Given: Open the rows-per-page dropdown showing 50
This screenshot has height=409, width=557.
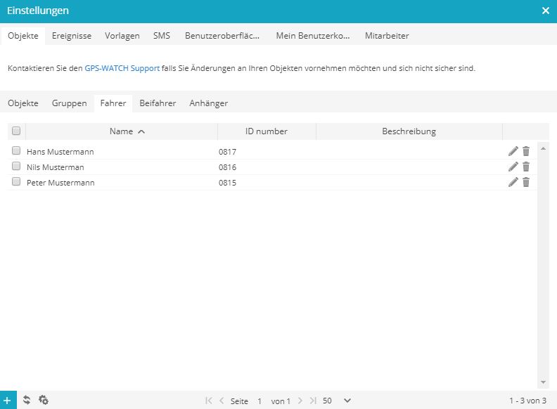Looking at the screenshot, I should click(347, 401).
